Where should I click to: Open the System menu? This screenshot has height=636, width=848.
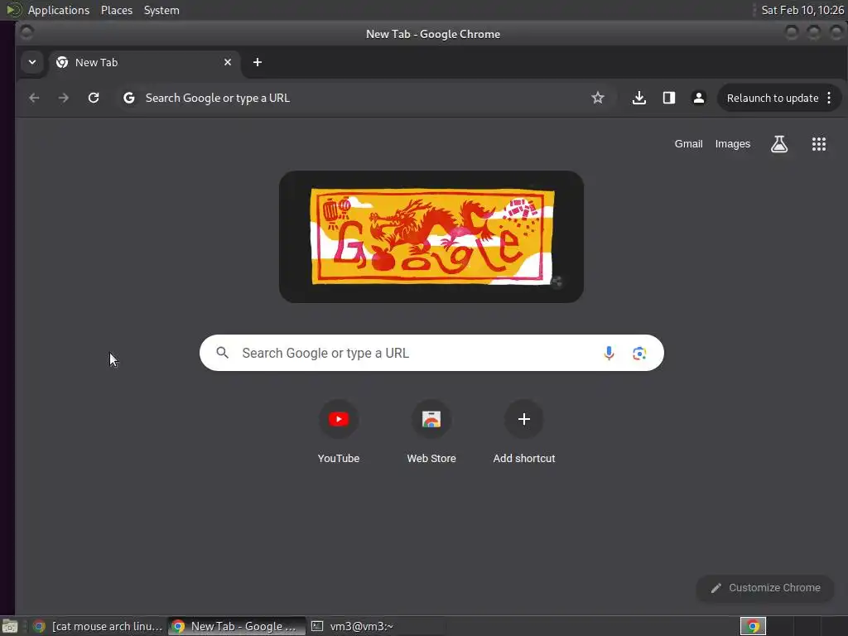point(161,10)
